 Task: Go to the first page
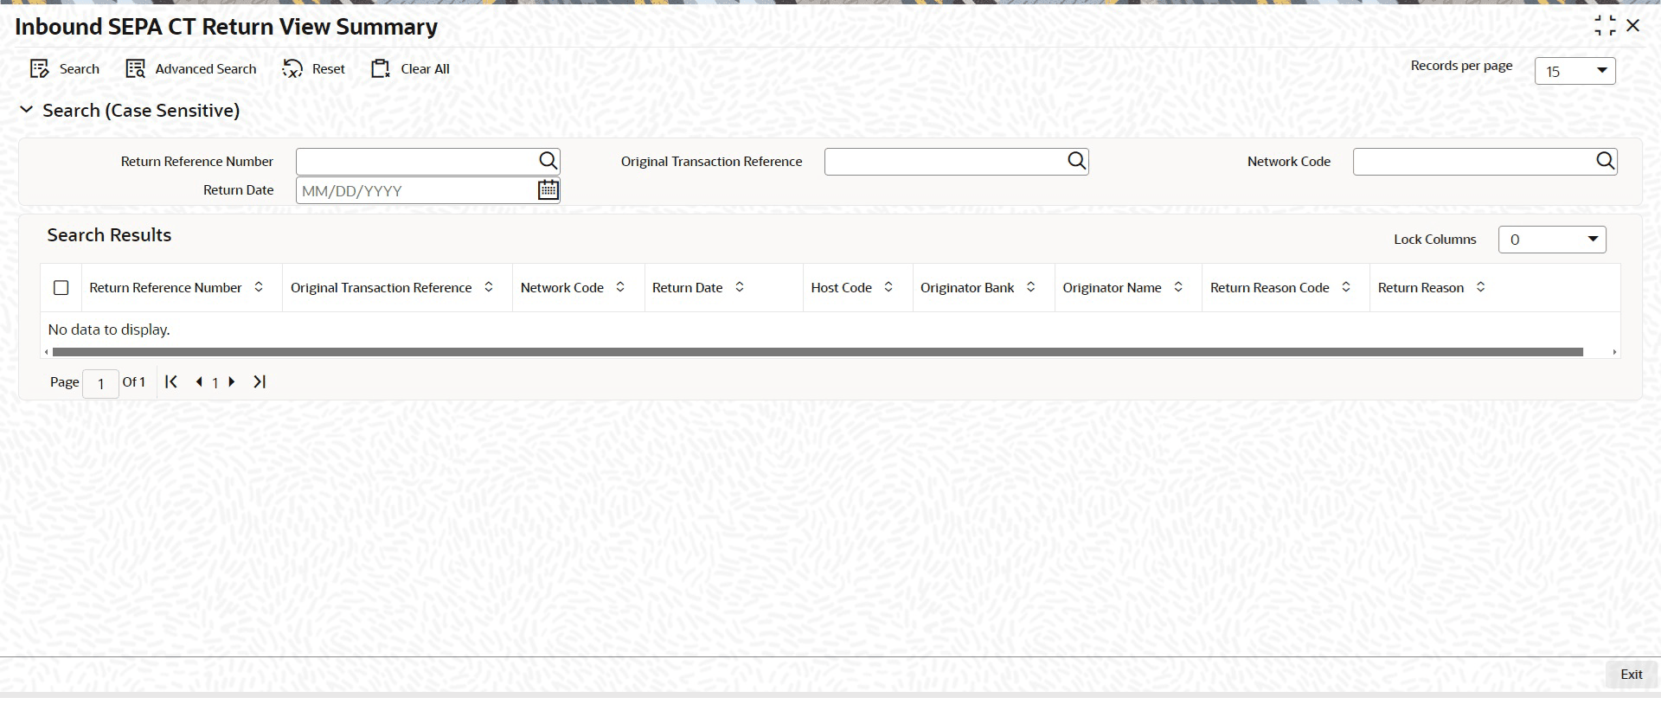(x=171, y=381)
